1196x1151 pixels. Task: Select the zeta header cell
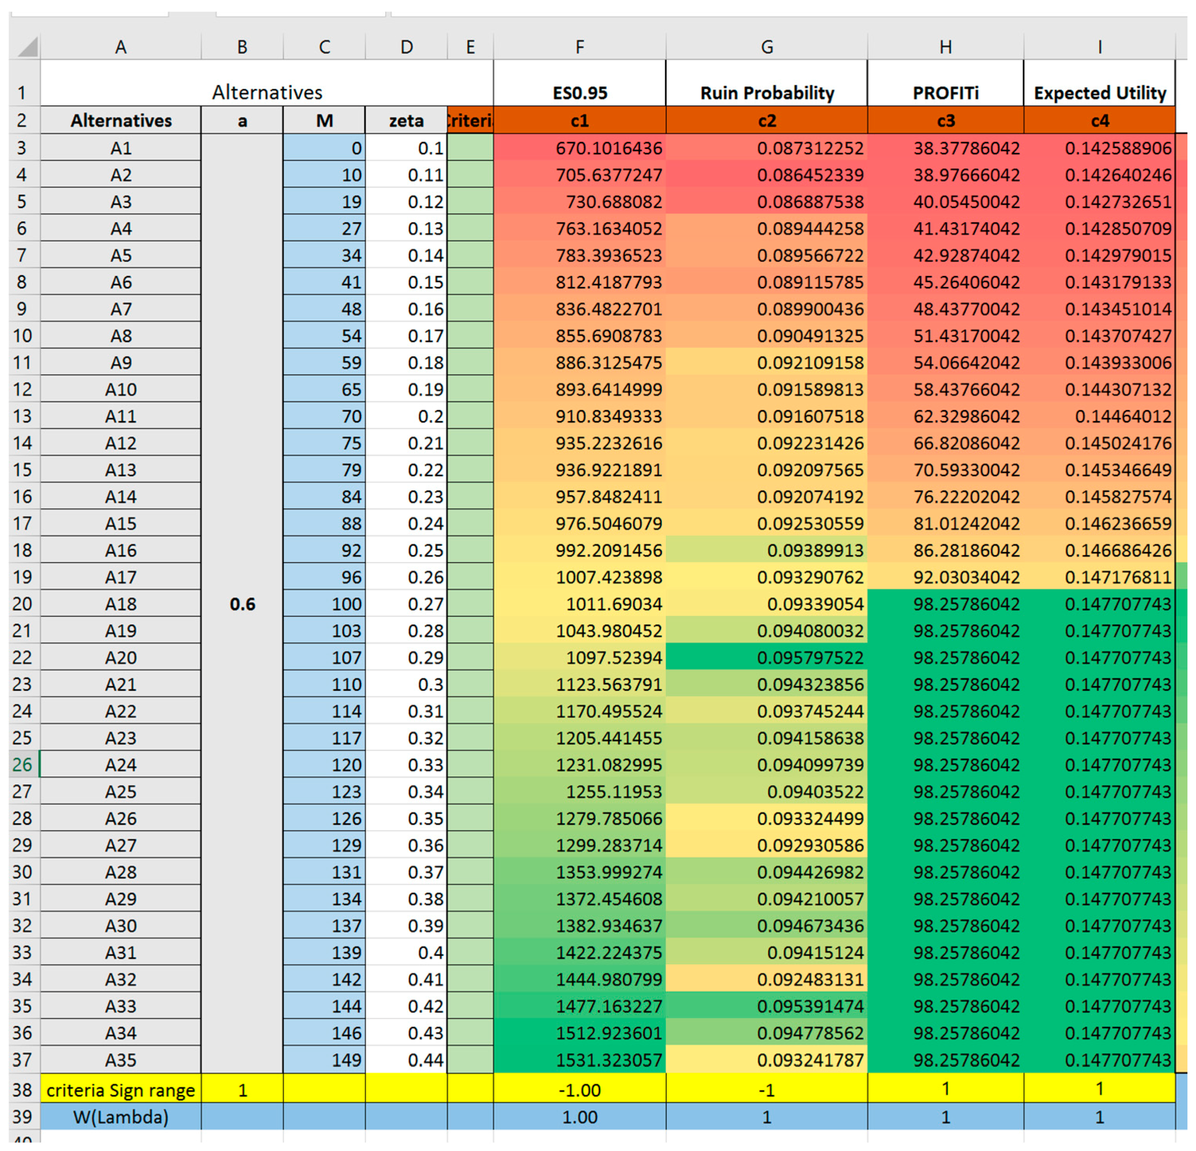[406, 121]
